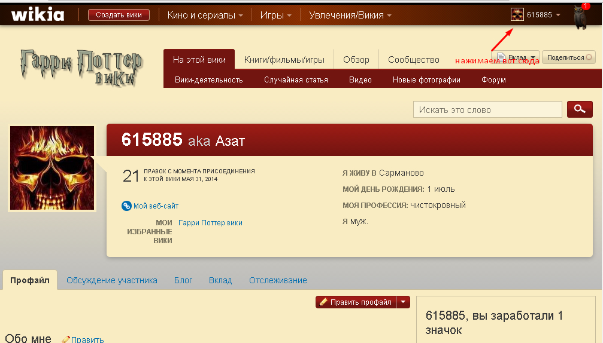Open Случайная статья link
This screenshot has width=603, height=343.
point(296,80)
